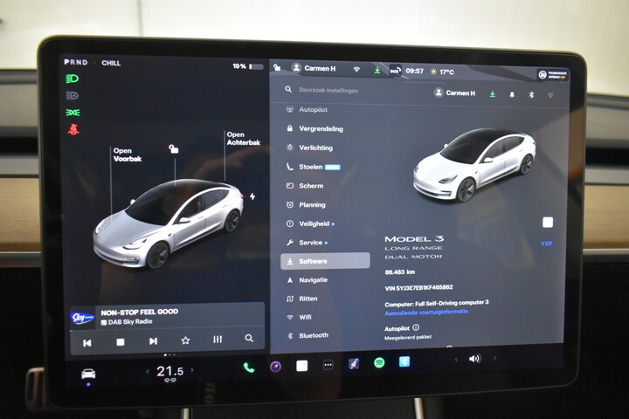This screenshot has height=419, width=629.
Task: Tap the Bluetooth icon in settings header
Action: 531,94
